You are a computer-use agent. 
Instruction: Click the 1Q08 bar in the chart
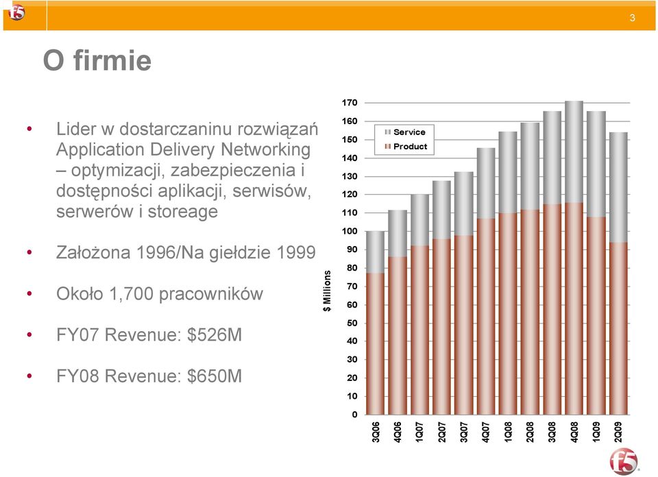coord(508,273)
